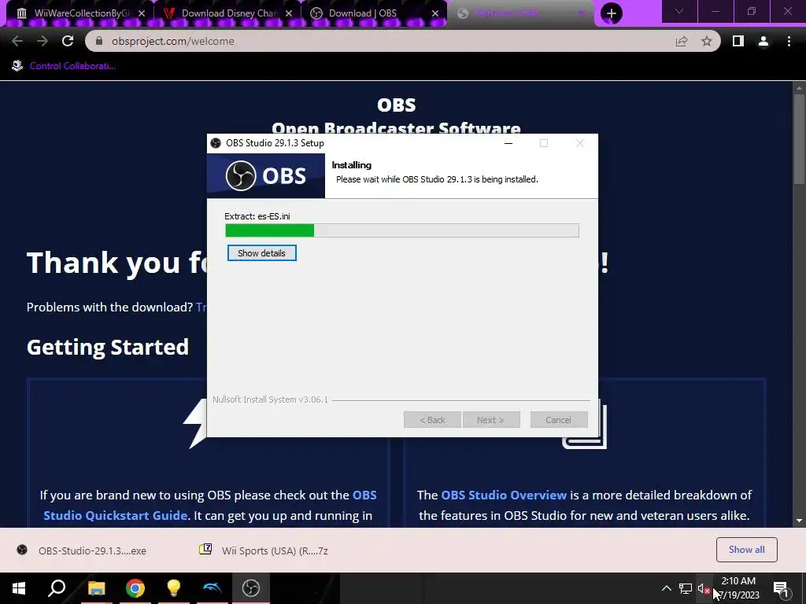Click the Cancel button in OBS Setup

(x=558, y=420)
